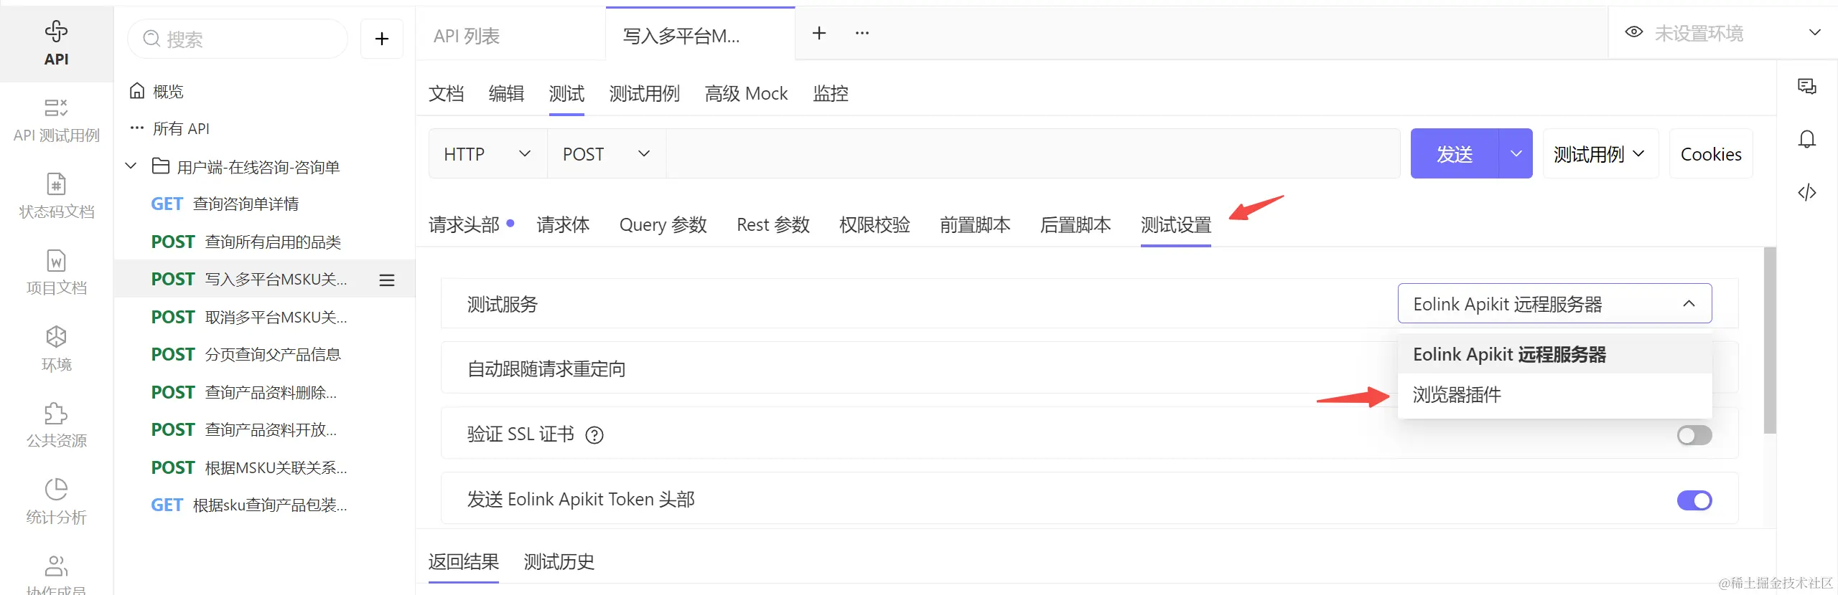The width and height of the screenshot is (1838, 595).
Task: Open the comments panel icon
Action: click(1806, 87)
